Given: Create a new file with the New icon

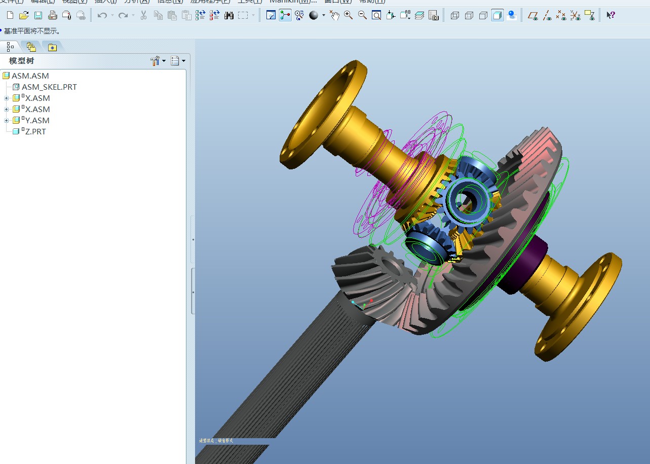Looking at the screenshot, I should coord(10,15).
